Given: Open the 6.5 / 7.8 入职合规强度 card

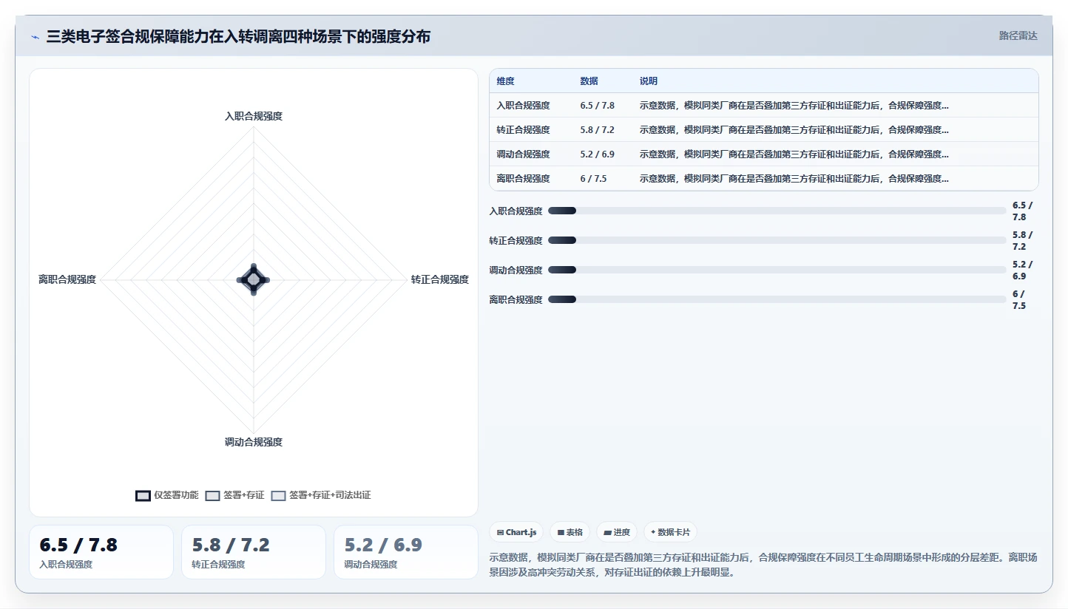Looking at the screenshot, I should [101, 552].
